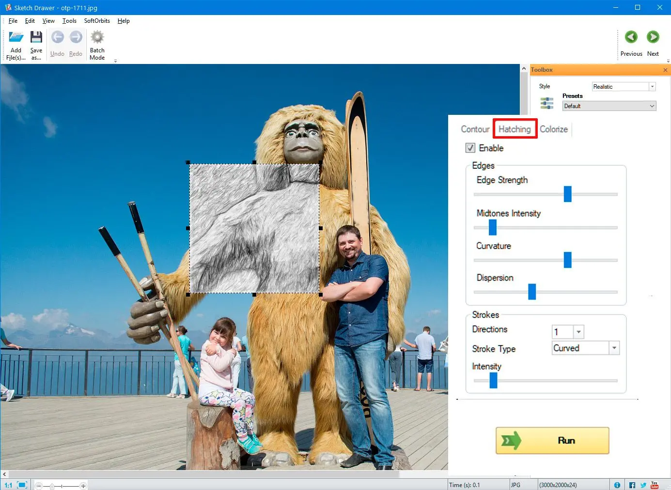Open Batch Mode with the gear icon

pyautogui.click(x=97, y=37)
